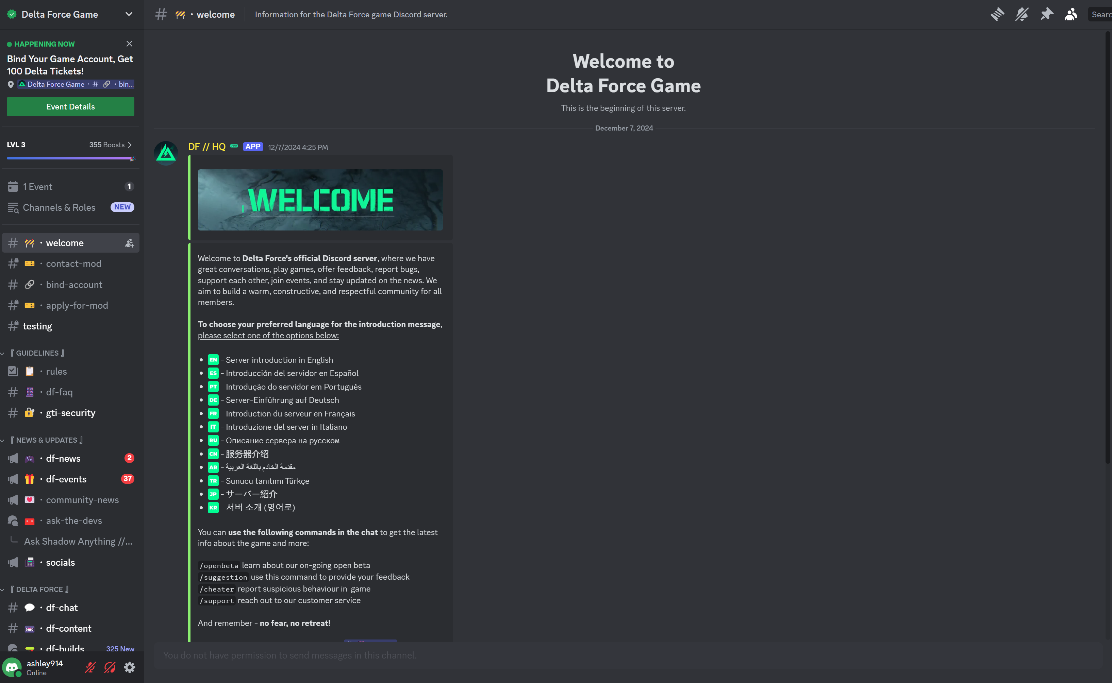This screenshot has height=683, width=1112.
Task: Toggle deafen headphones in user panel
Action: [x=110, y=667]
